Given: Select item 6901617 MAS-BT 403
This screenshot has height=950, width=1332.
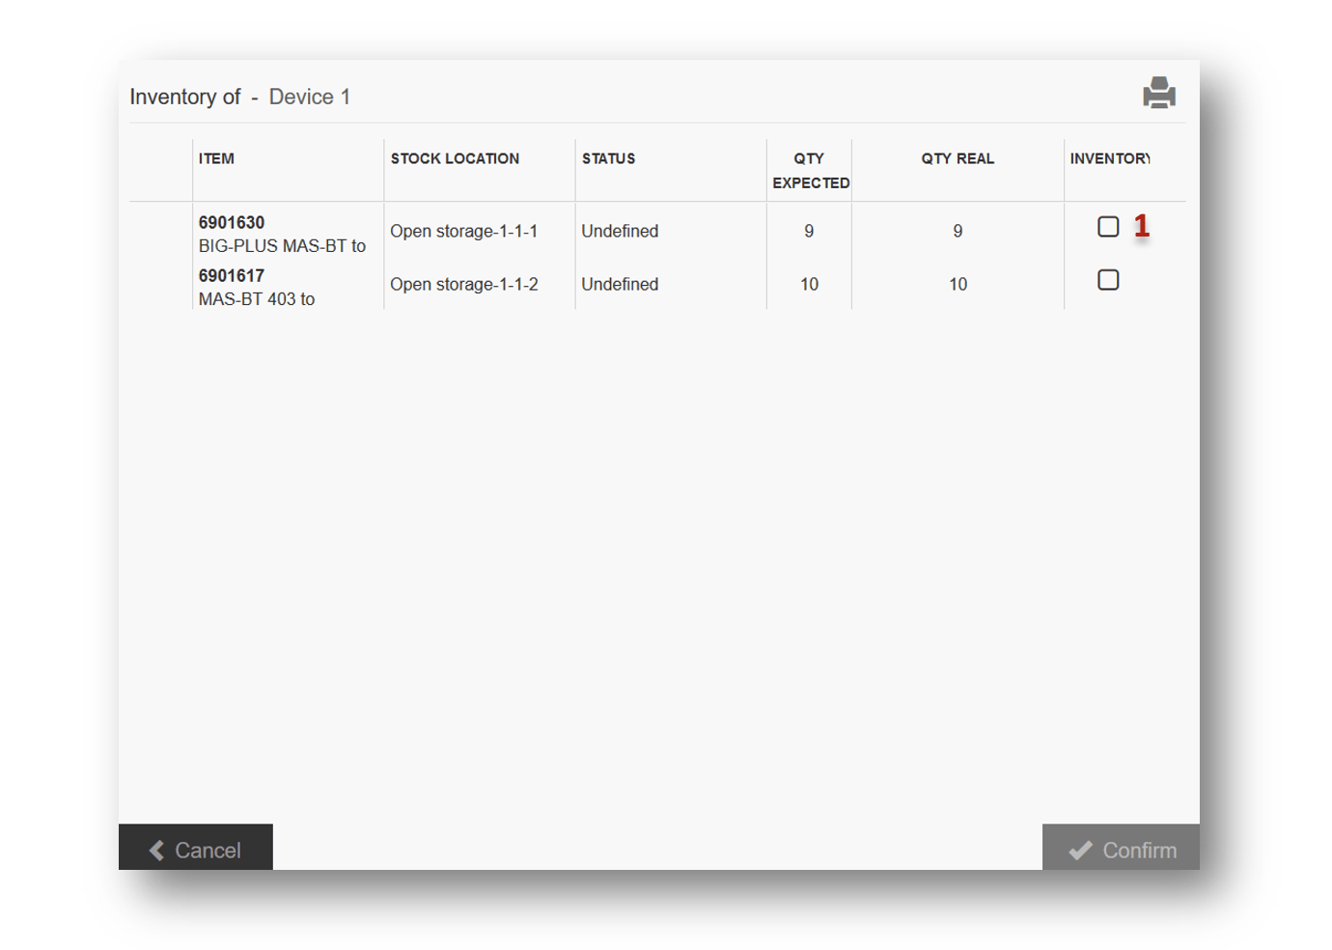Looking at the screenshot, I should coord(257,287).
